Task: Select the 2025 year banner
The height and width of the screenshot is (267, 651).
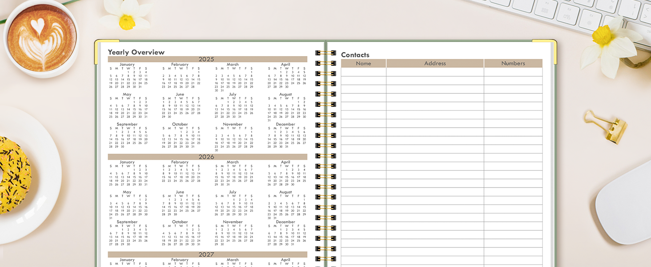Action: tap(207, 59)
